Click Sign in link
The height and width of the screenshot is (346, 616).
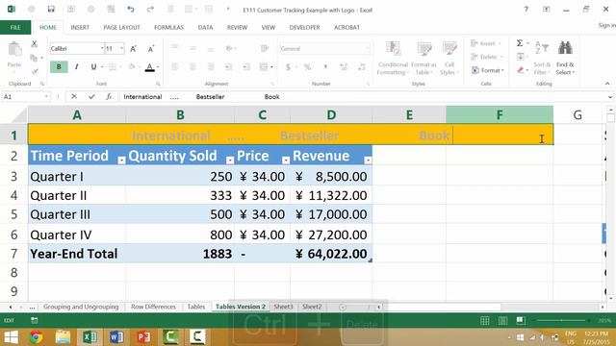coord(607,26)
